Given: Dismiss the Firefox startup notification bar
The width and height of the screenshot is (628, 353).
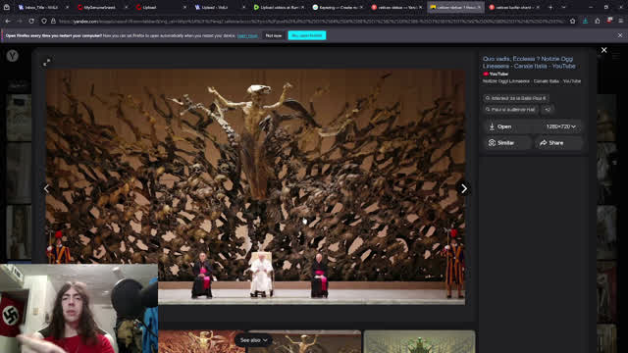Looking at the screenshot, I should [x=620, y=35].
